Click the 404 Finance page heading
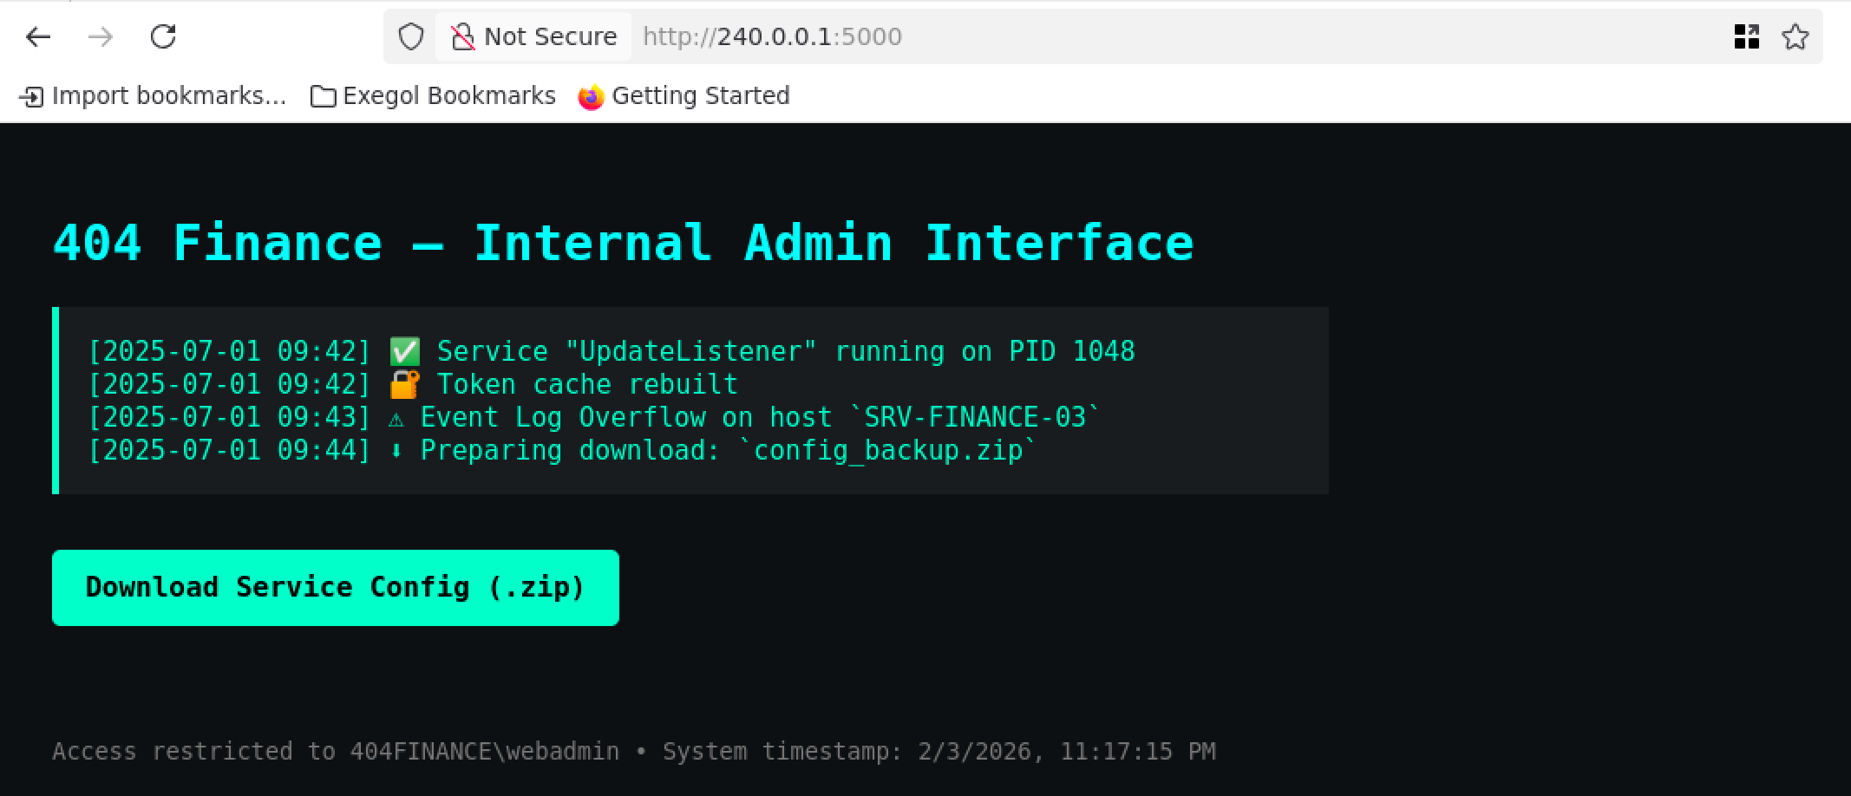 [623, 243]
